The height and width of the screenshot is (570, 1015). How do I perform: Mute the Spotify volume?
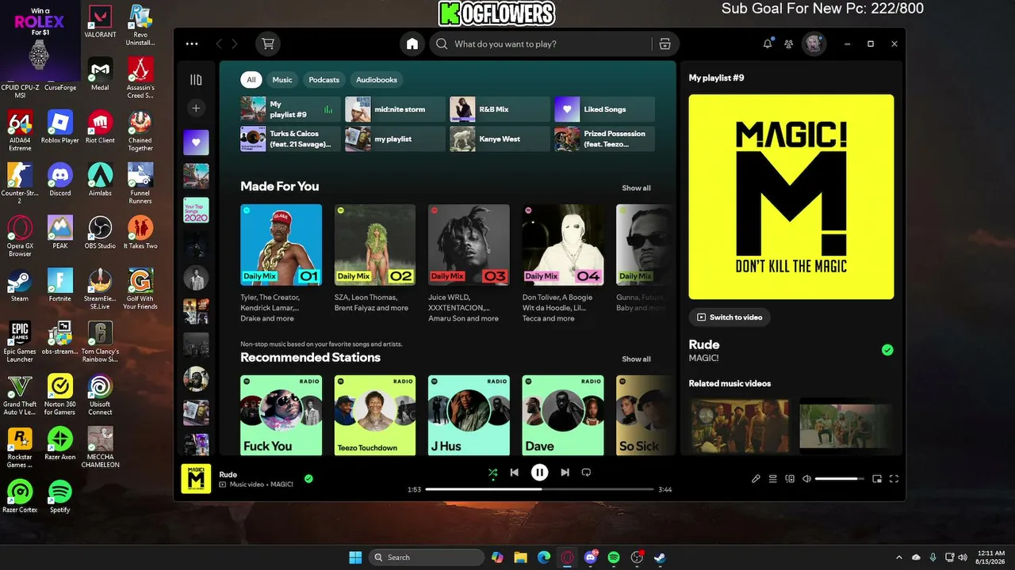(806, 479)
